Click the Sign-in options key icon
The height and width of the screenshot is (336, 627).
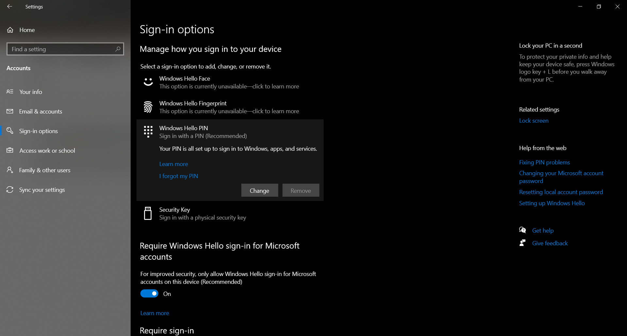[x=10, y=130]
